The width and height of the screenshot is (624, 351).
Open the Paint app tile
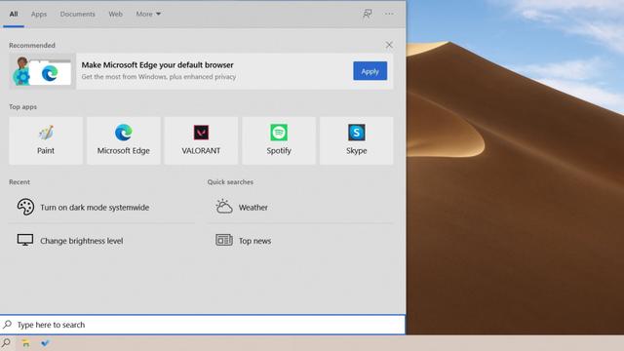click(46, 140)
